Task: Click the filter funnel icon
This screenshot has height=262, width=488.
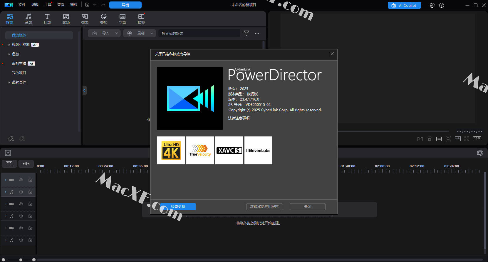Action: pyautogui.click(x=246, y=33)
